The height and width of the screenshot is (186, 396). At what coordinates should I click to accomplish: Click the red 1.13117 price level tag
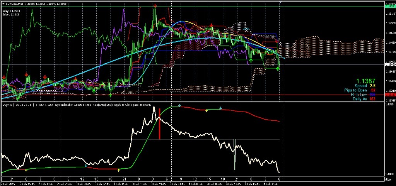coord(390,95)
